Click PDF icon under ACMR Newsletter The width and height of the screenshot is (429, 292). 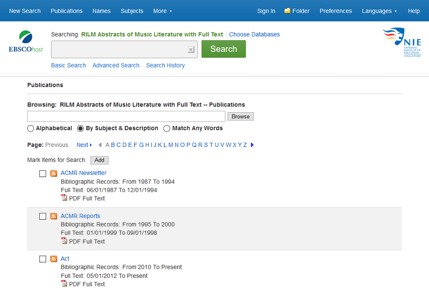[x=64, y=197]
